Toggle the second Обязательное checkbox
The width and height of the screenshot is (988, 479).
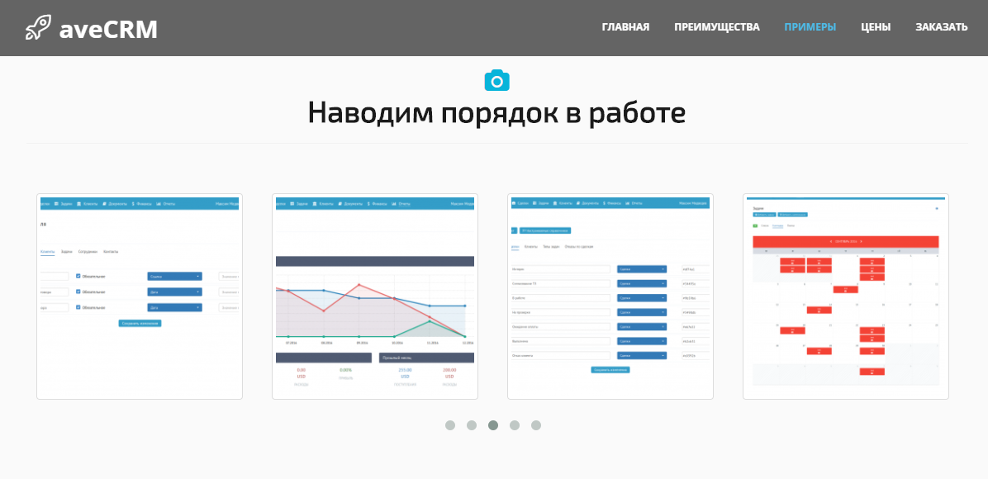tap(78, 292)
